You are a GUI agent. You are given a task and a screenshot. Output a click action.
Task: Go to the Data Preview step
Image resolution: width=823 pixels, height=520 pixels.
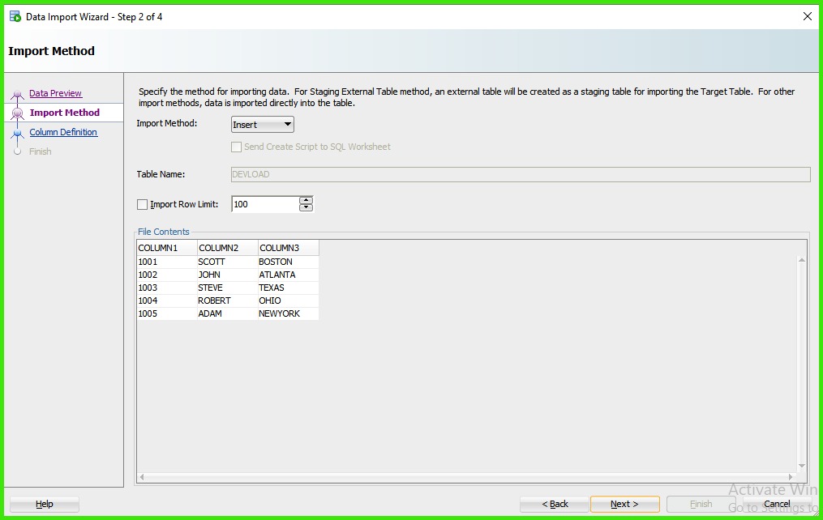click(55, 93)
